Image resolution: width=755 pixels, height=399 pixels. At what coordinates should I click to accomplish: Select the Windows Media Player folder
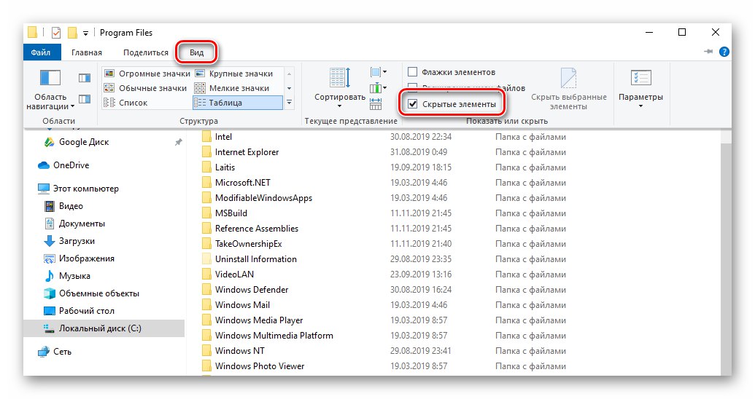point(259,320)
